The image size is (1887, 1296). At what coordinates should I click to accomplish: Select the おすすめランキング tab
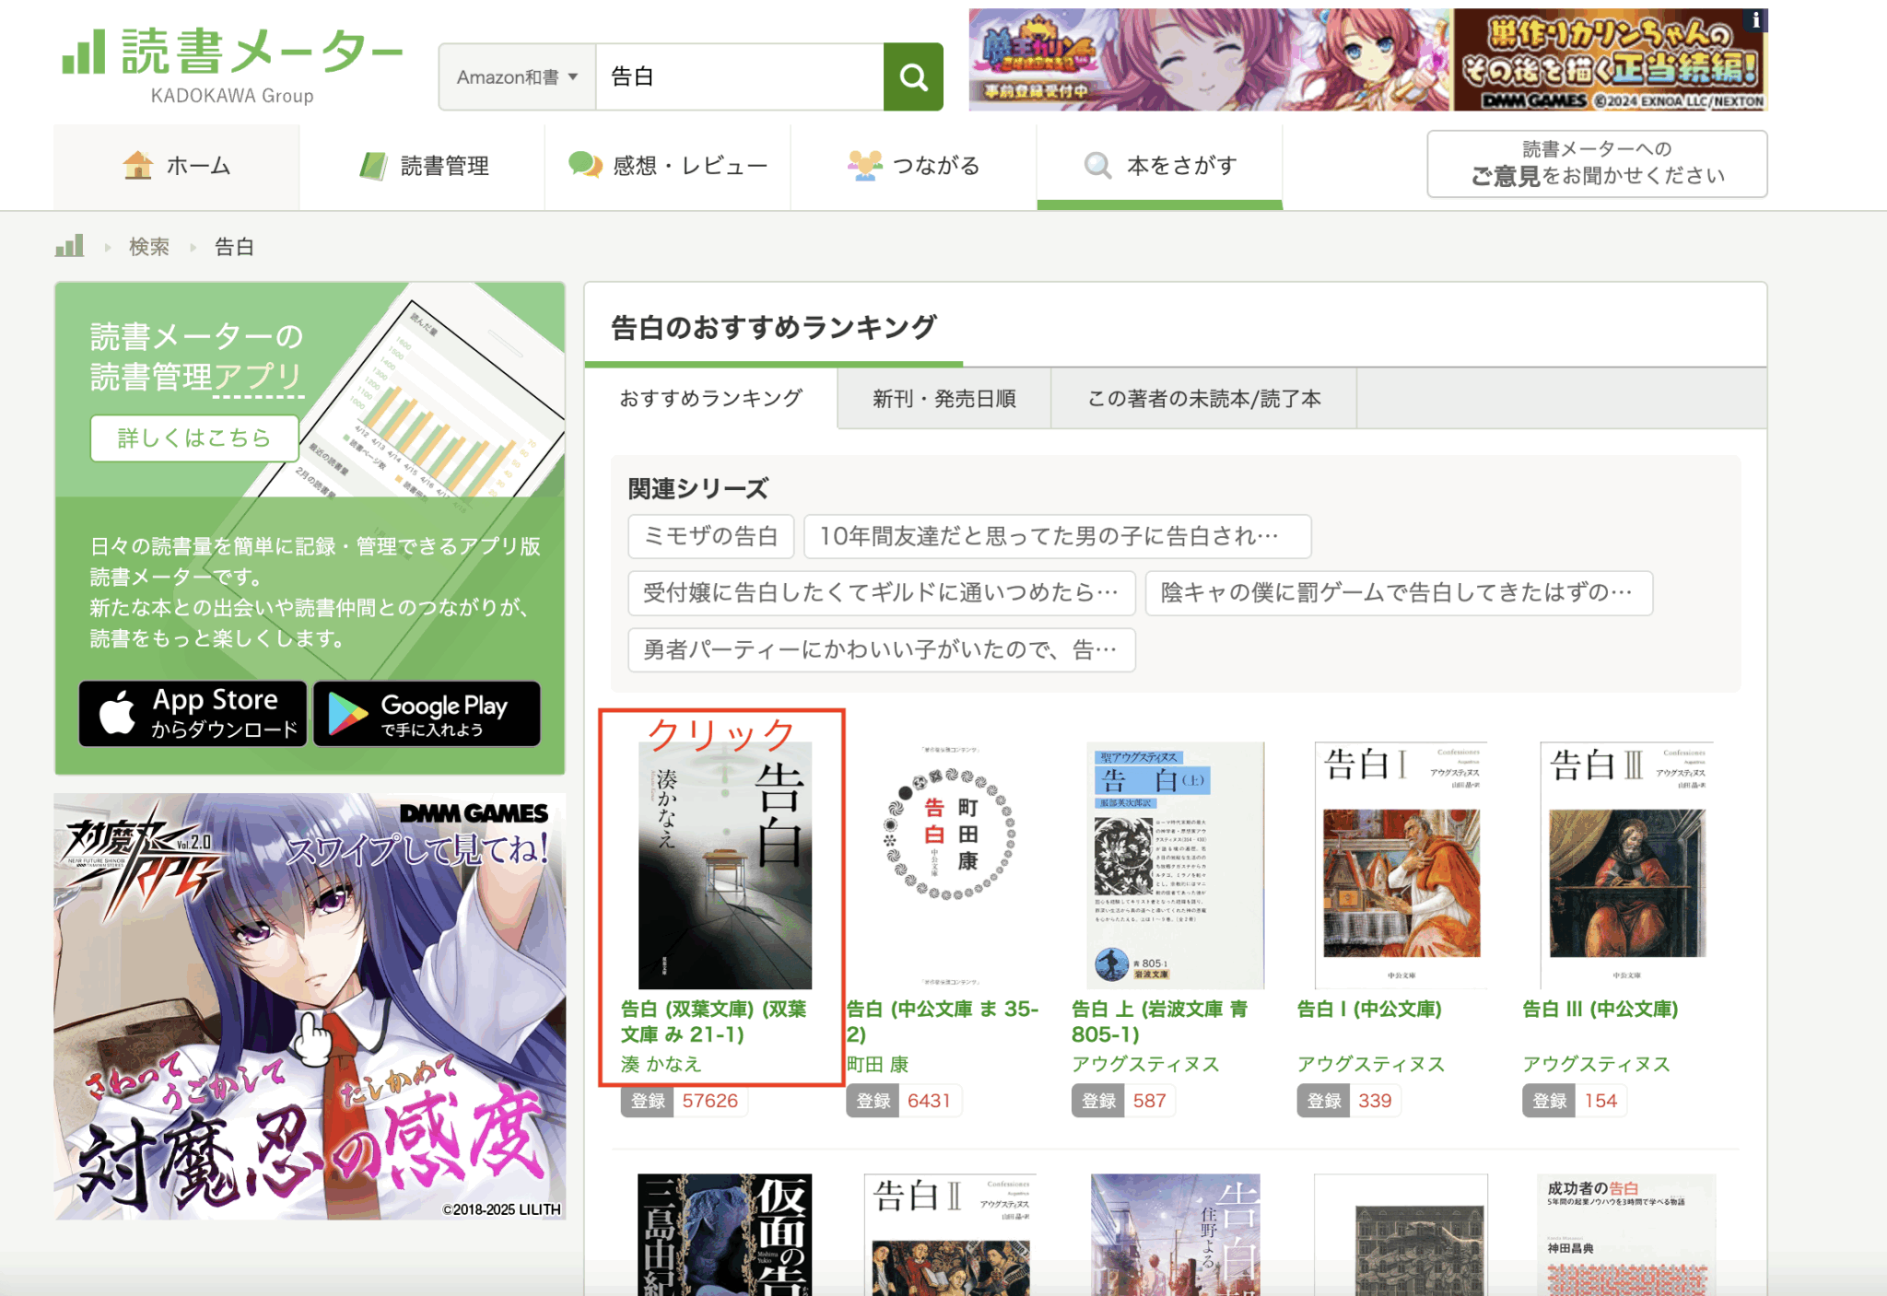pos(710,399)
